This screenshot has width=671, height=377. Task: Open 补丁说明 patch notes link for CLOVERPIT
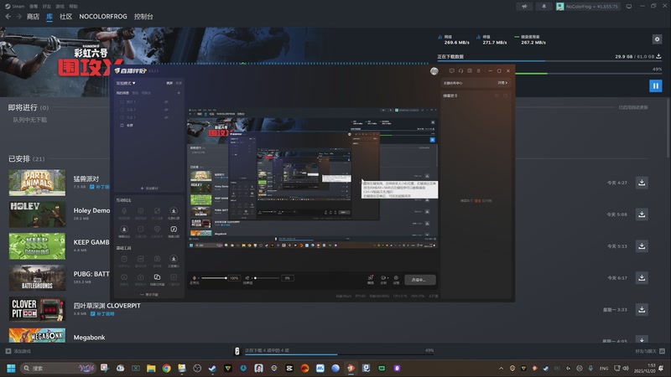(102, 313)
